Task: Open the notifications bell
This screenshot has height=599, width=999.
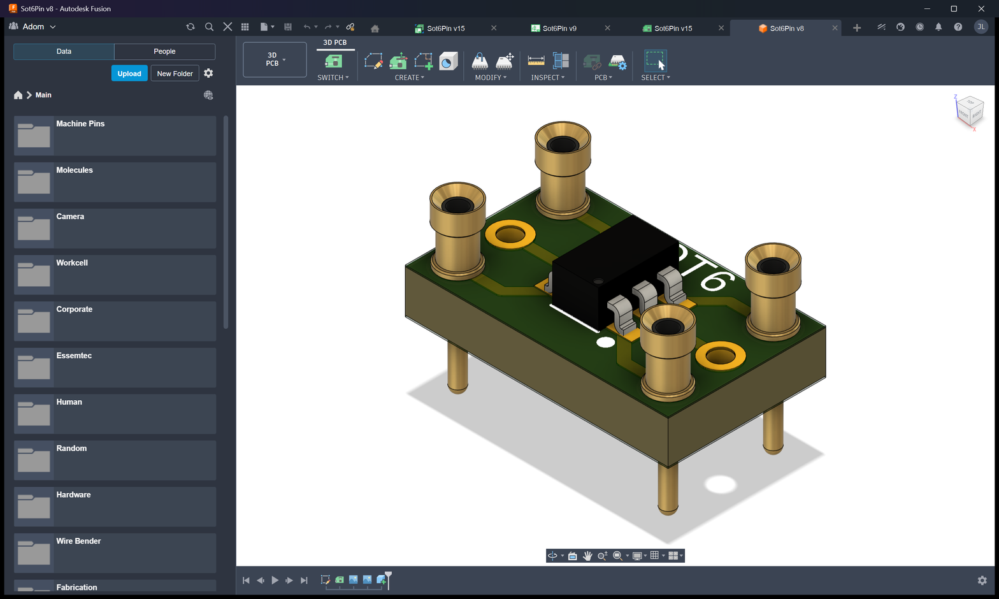Action: [x=938, y=27]
